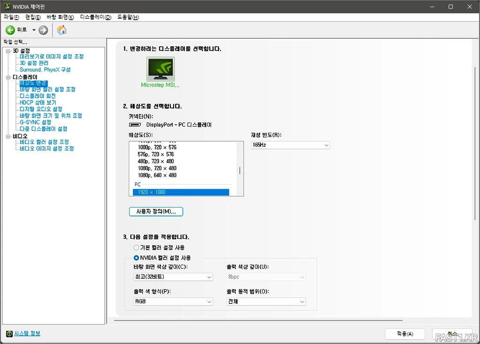Open 비디오 컬러 설정 조정 page
Viewport: 480px width, 344px height.
pyautogui.click(x=44, y=142)
